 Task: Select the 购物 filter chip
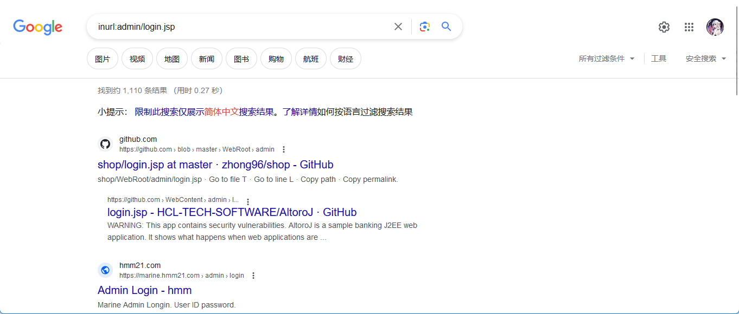coord(276,58)
